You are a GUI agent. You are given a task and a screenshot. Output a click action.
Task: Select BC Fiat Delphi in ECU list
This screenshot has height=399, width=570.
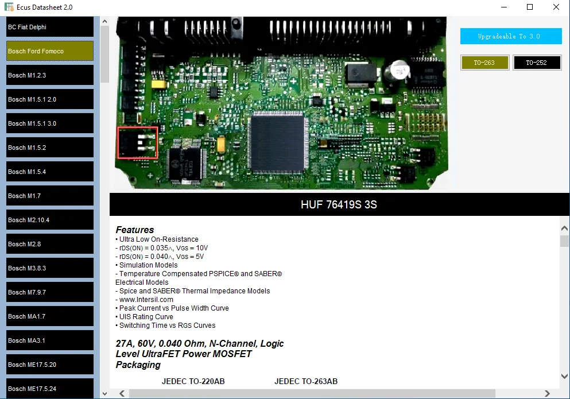(x=50, y=27)
